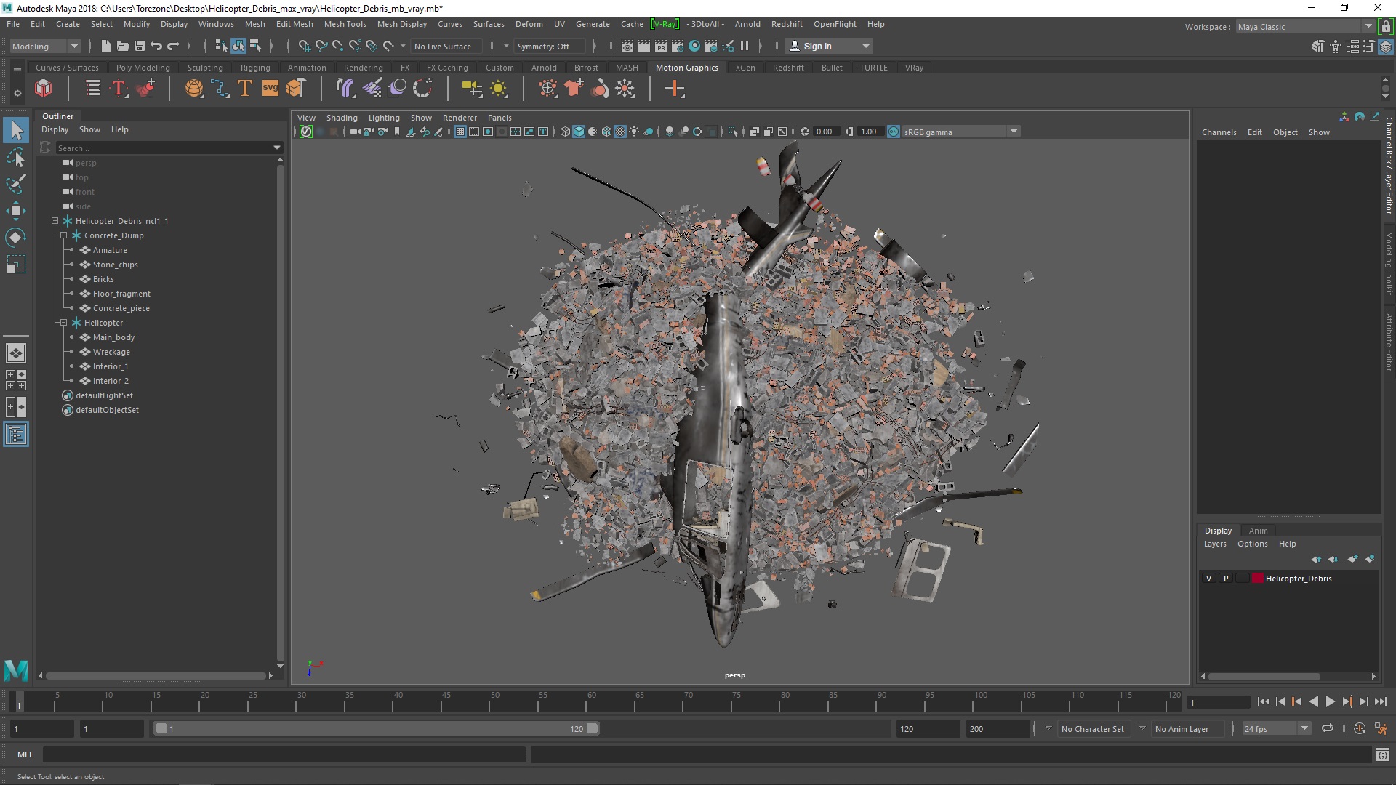Open the Mesh Tools menu
This screenshot has width=1396, height=785.
[x=345, y=24]
